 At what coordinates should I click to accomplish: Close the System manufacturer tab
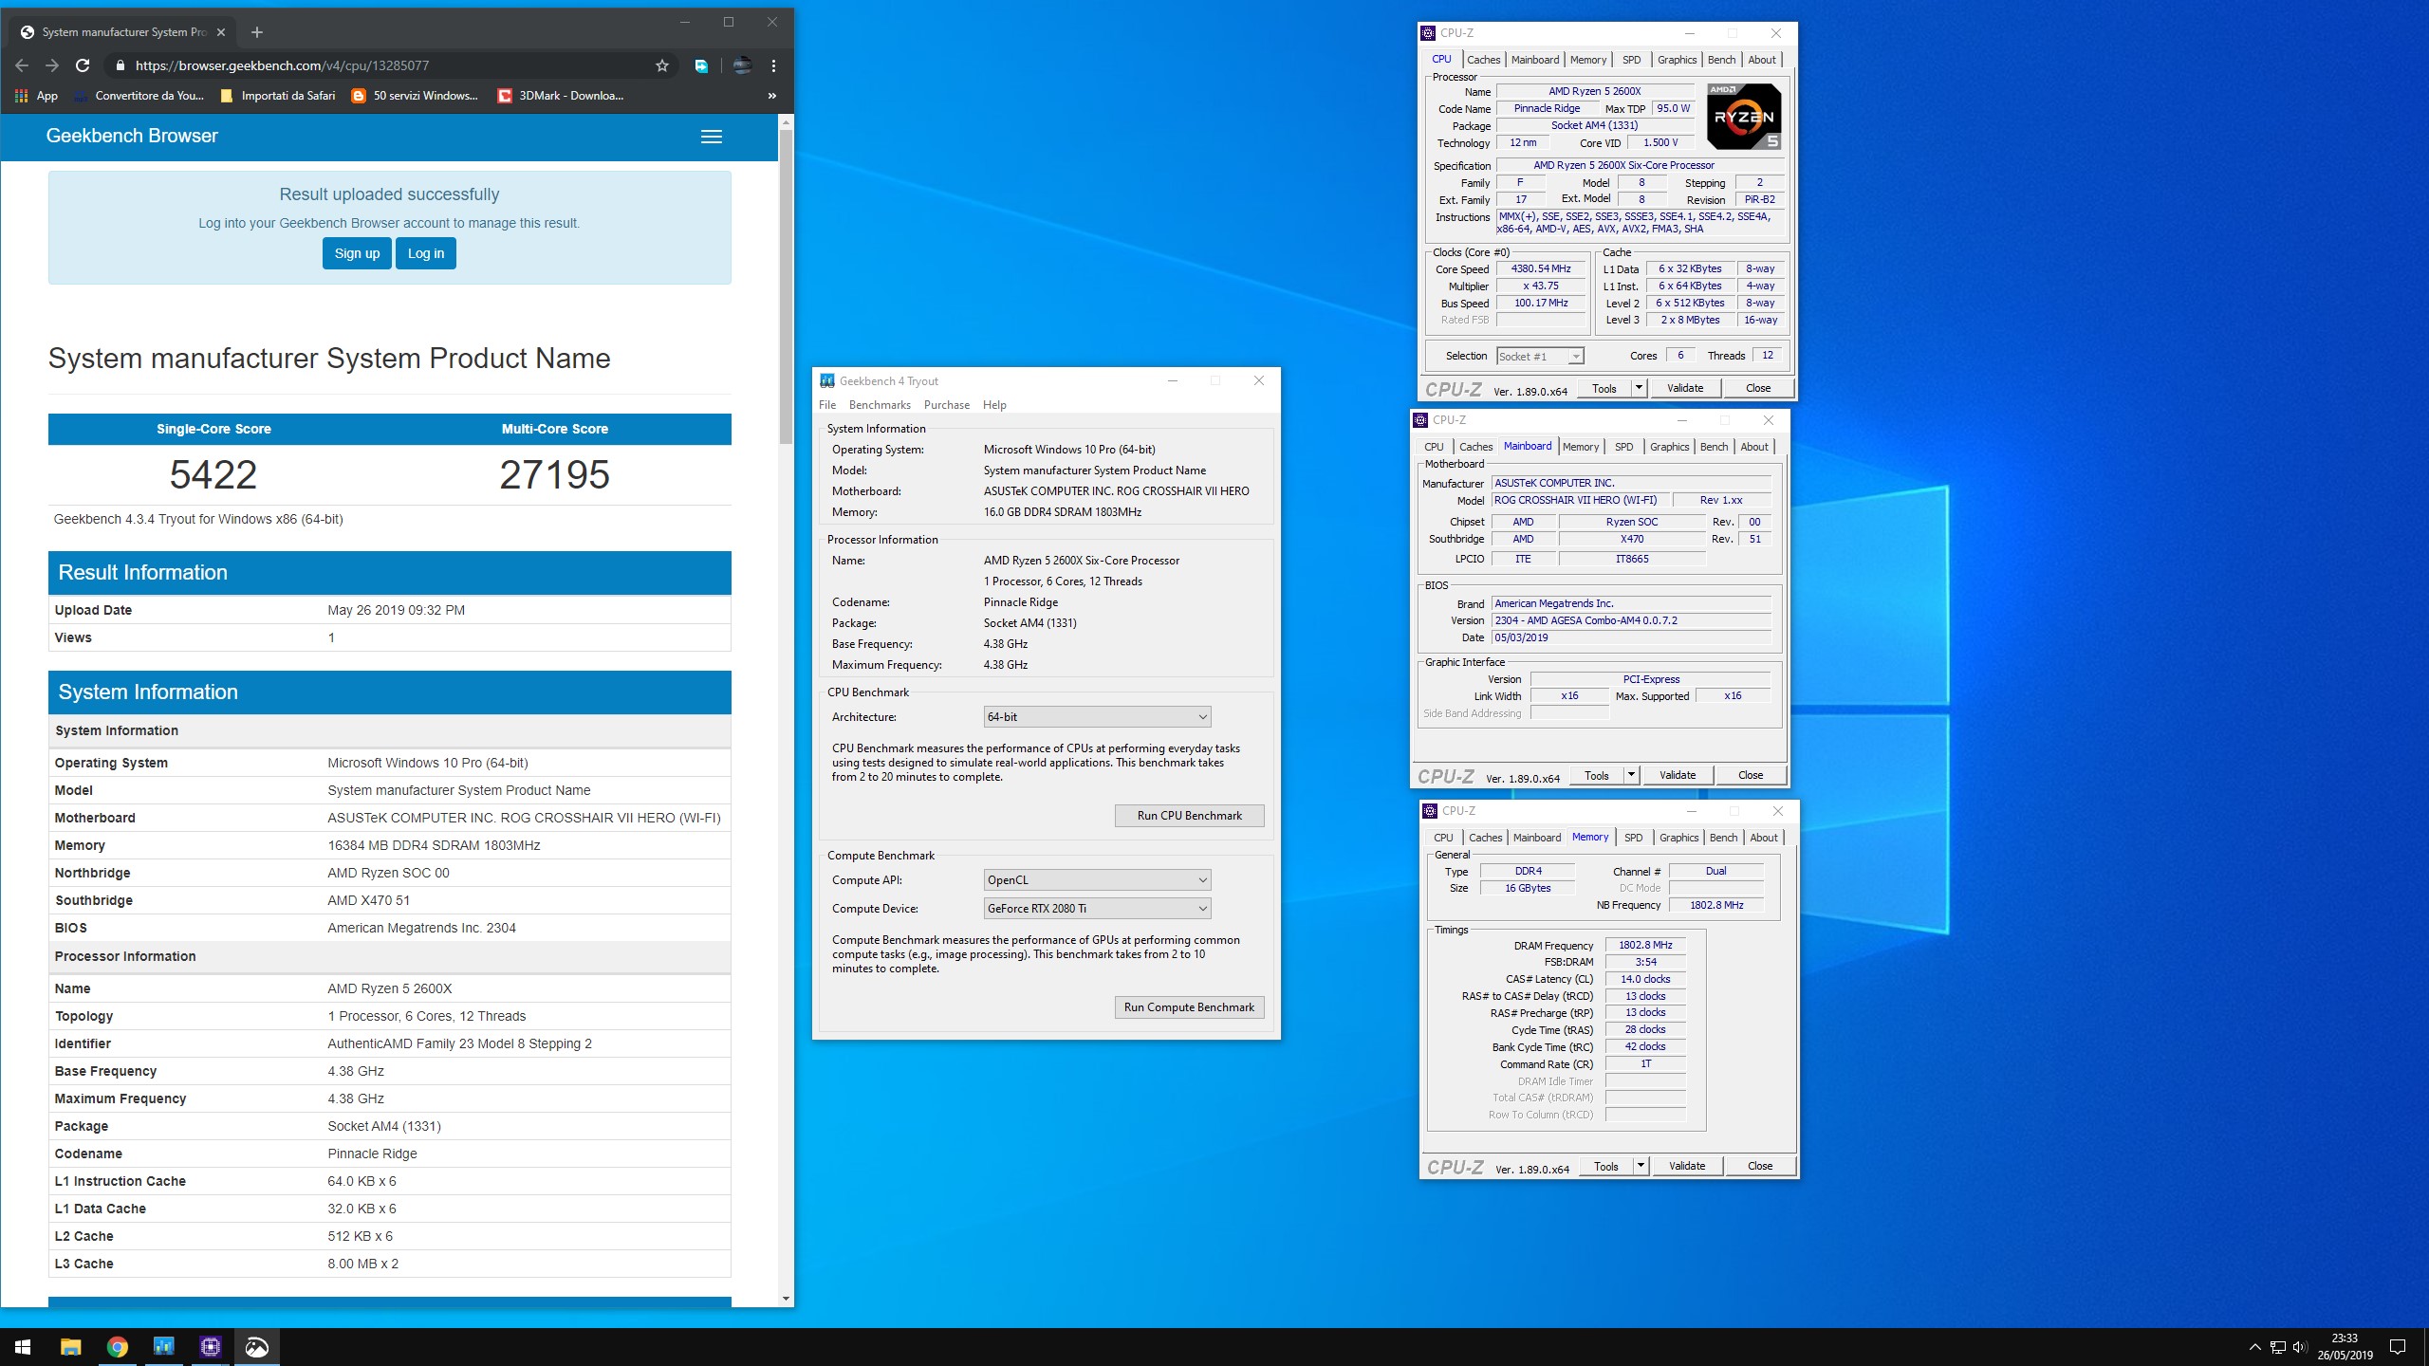pyautogui.click(x=221, y=32)
